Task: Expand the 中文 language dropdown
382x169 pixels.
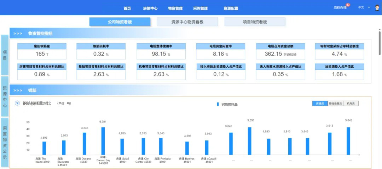Action: [364, 7]
